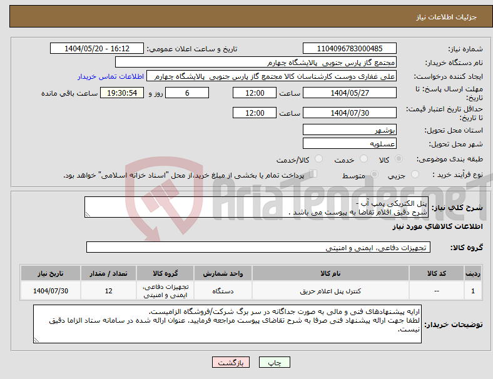Click the delivery city field عسلویه
The width and height of the screenshot is (493, 379).
(x=349, y=143)
